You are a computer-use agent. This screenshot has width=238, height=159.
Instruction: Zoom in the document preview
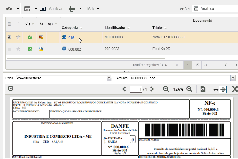coord(189,89)
